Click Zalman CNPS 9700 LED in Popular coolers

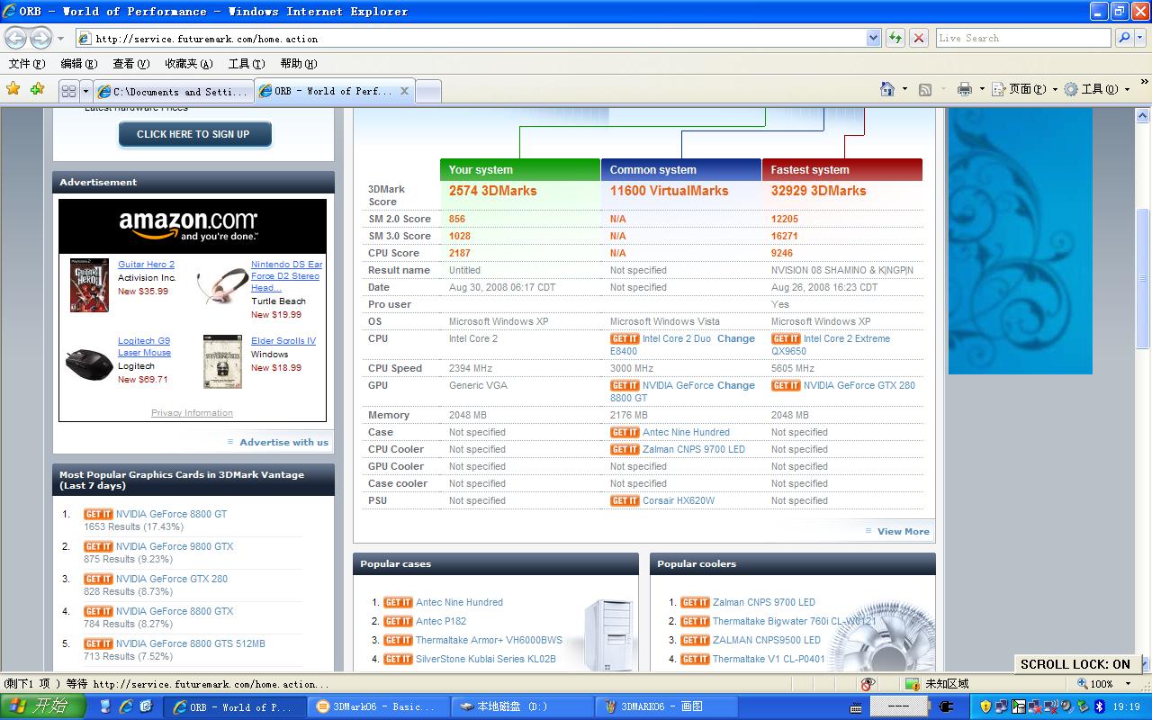pyautogui.click(x=764, y=602)
